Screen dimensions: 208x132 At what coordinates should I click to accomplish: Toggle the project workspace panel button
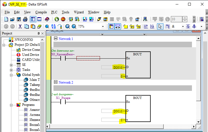(33, 19)
